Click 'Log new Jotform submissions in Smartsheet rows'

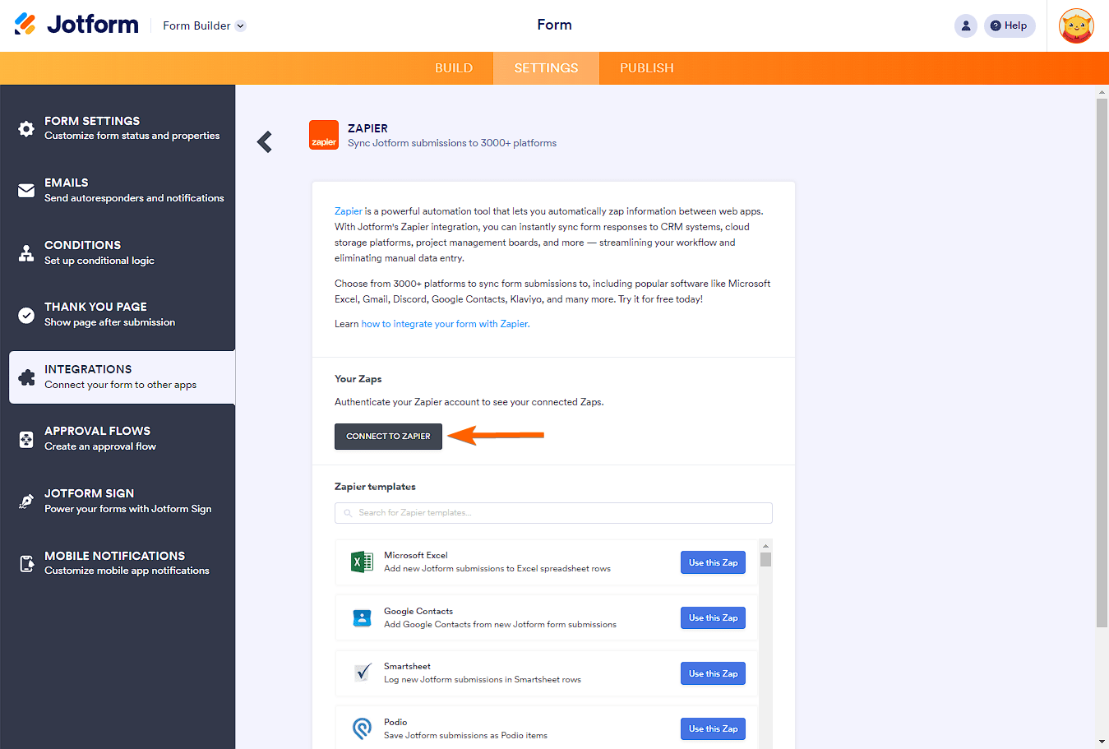483,680
